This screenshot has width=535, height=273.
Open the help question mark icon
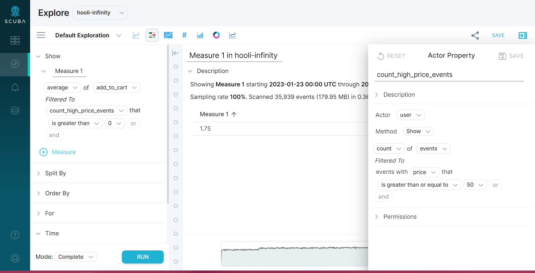tap(15, 235)
